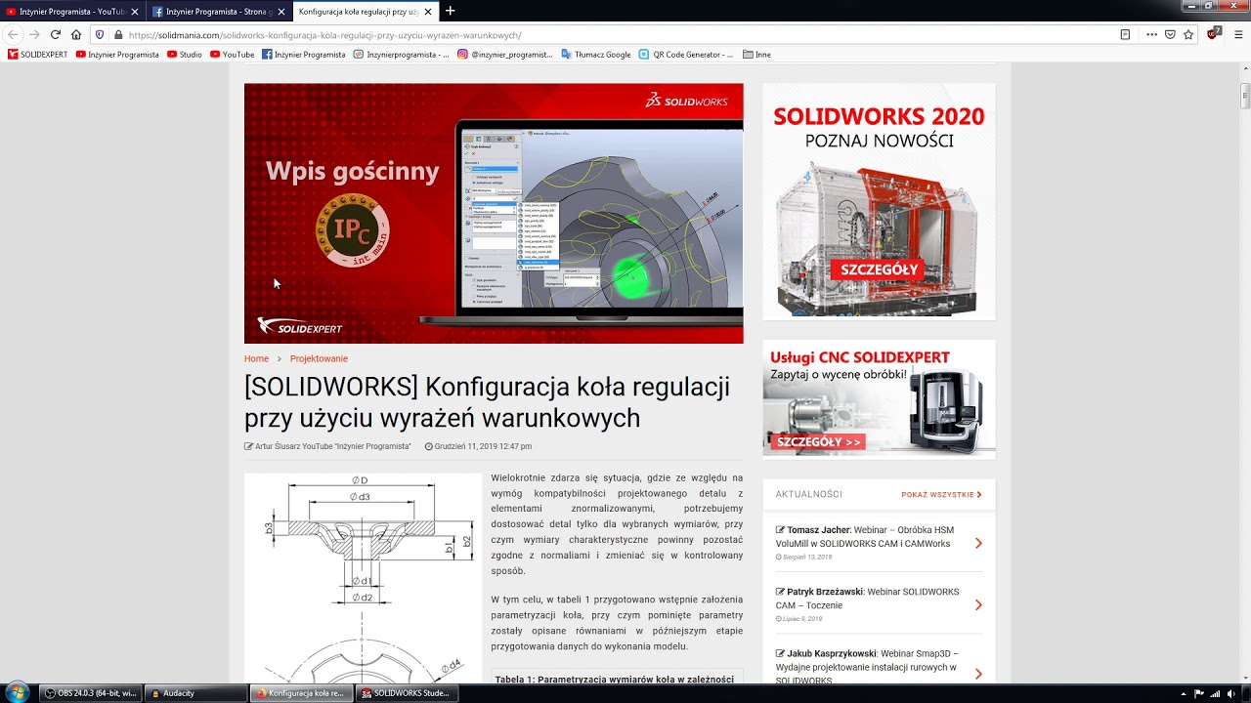Expand the Patryk Brzeżawski webinar news arrow
This screenshot has width=1251, height=703.
(x=978, y=604)
